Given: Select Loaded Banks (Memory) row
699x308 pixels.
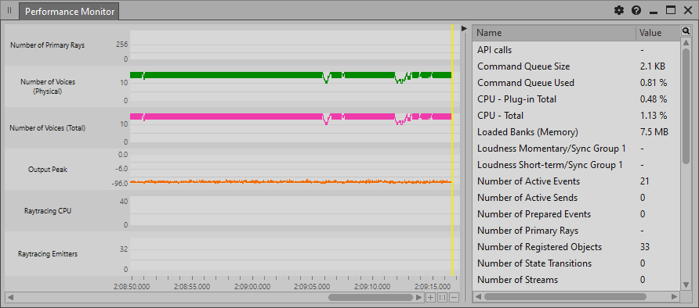Looking at the screenshot, I should point(577,132).
